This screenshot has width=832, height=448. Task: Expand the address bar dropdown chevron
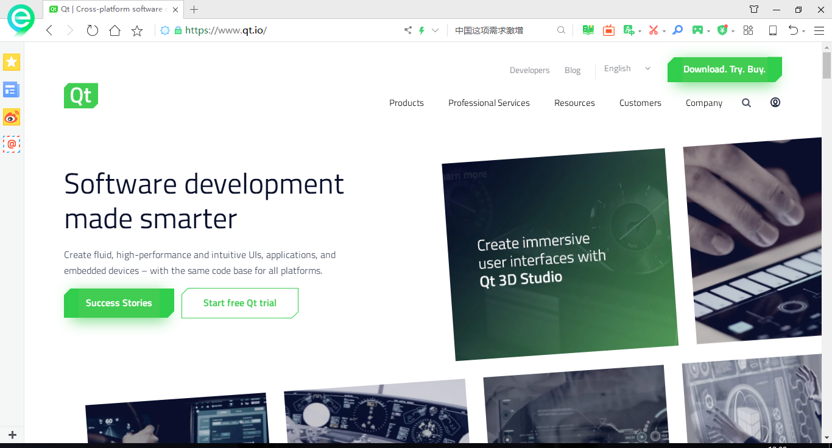tap(435, 30)
